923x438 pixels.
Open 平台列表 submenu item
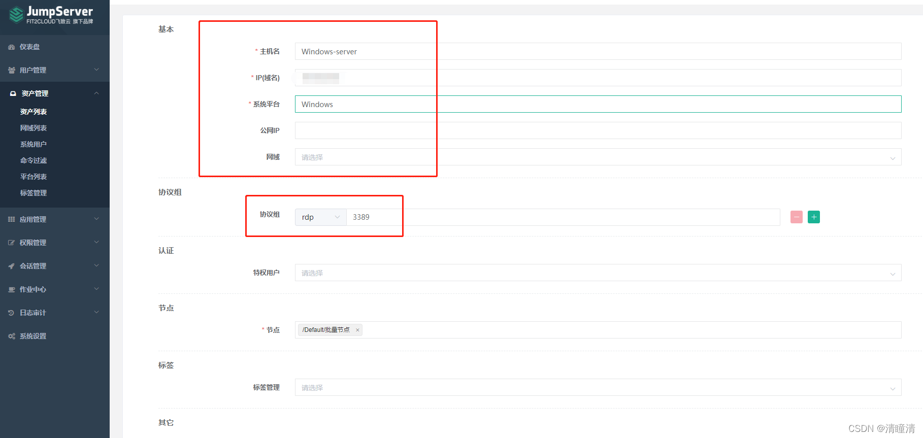34,177
